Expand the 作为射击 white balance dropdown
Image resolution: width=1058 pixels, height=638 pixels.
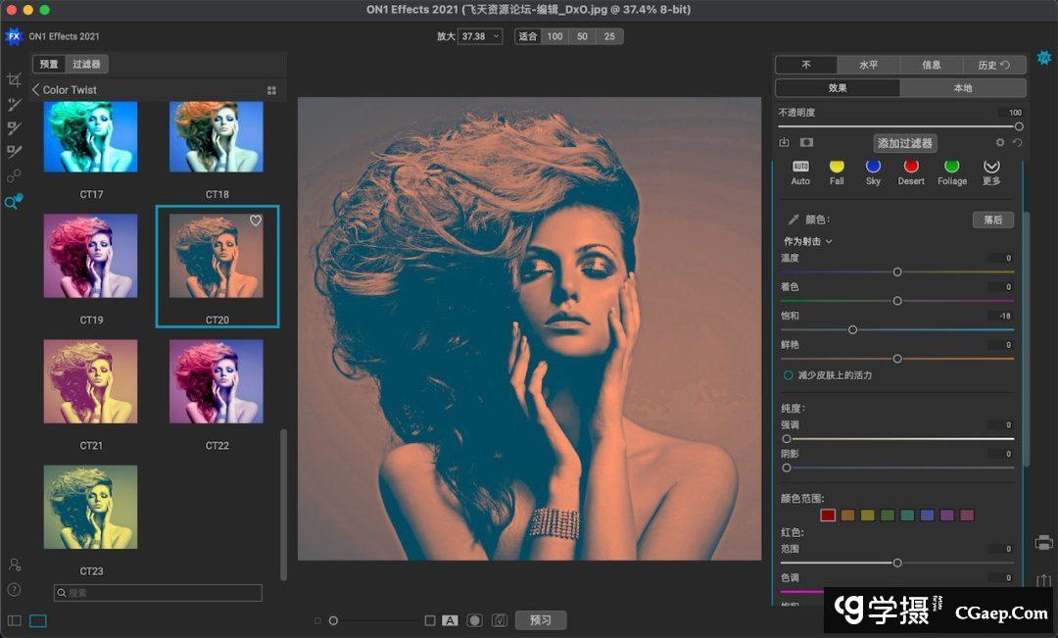[808, 241]
